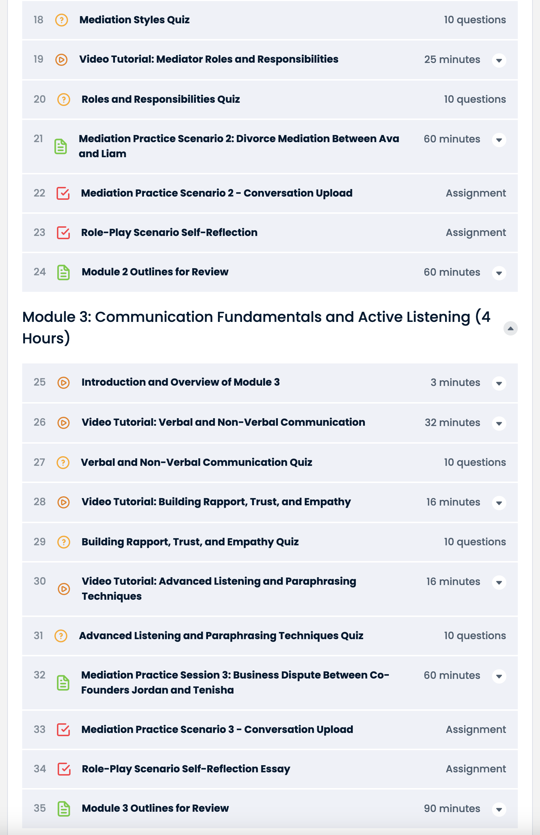
Task: Expand Advanced Listening and Paraphrasing video details
Action: point(499,582)
